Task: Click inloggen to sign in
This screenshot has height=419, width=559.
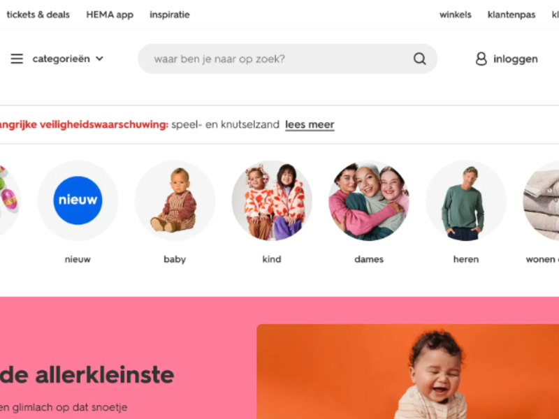Action: (x=516, y=59)
